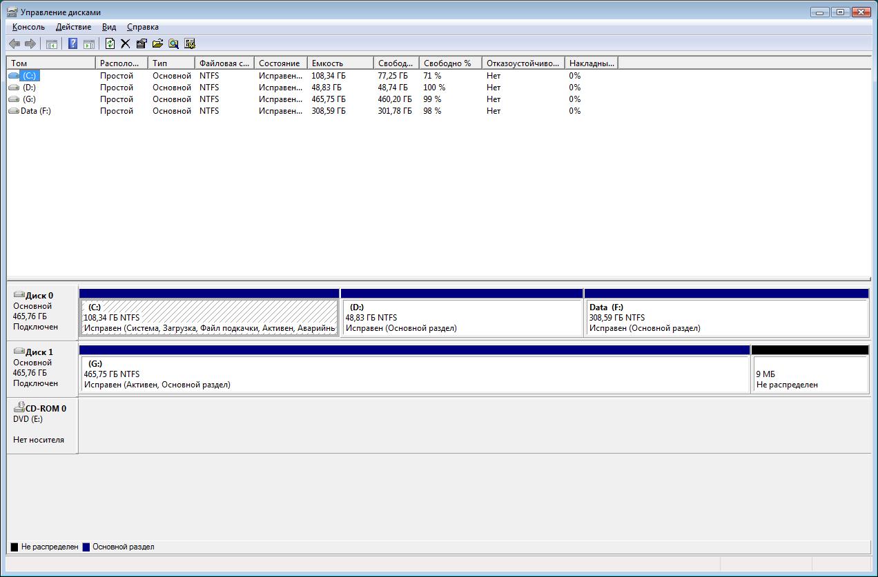878x577 pixels.
Task: Select the (D:) partition block on Disk 0
Action: 462,318
